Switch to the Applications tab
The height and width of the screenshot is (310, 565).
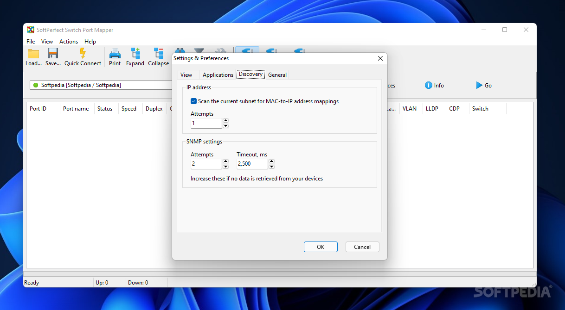coord(218,74)
